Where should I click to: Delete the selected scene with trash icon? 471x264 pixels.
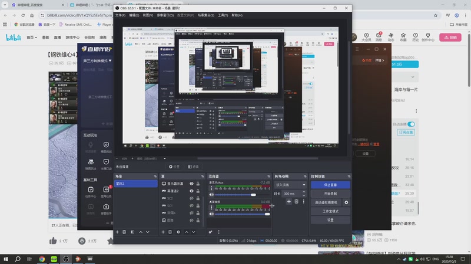click(x=124, y=232)
